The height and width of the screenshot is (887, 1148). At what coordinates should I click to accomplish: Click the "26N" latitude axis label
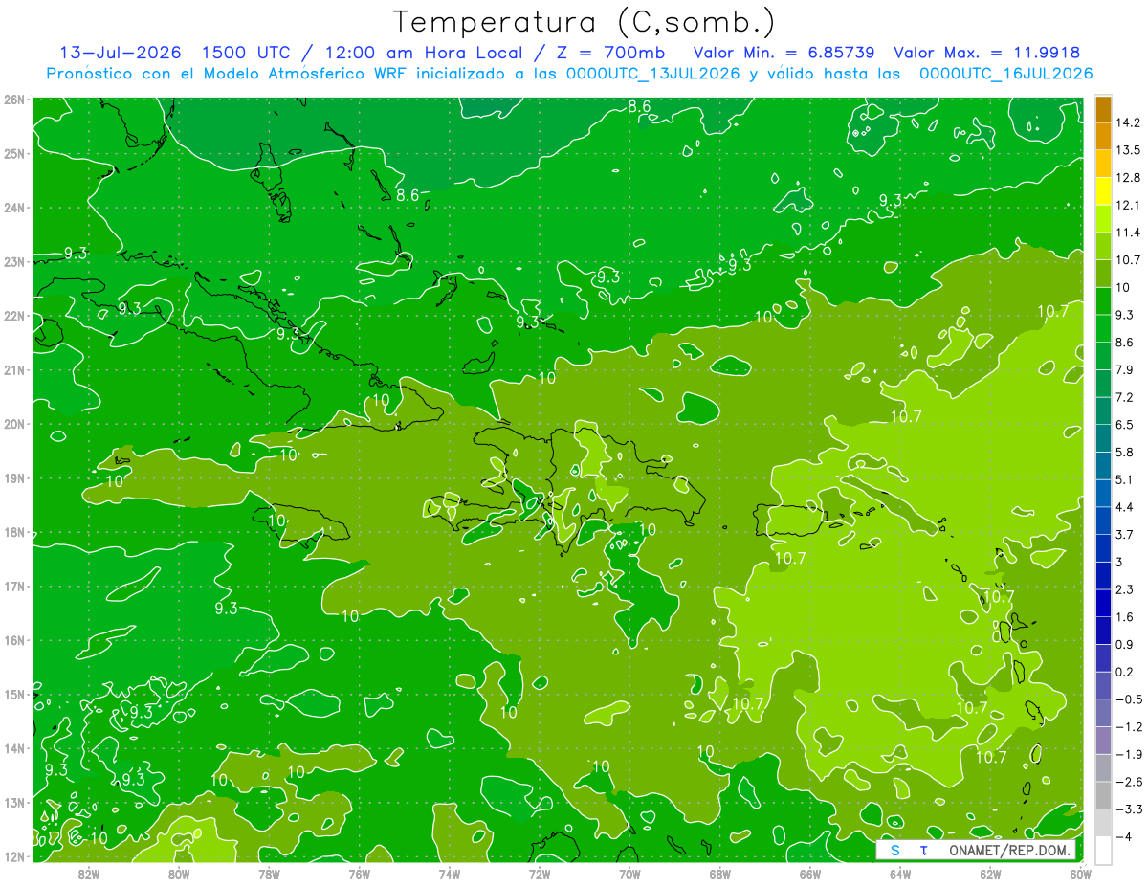click(x=14, y=100)
